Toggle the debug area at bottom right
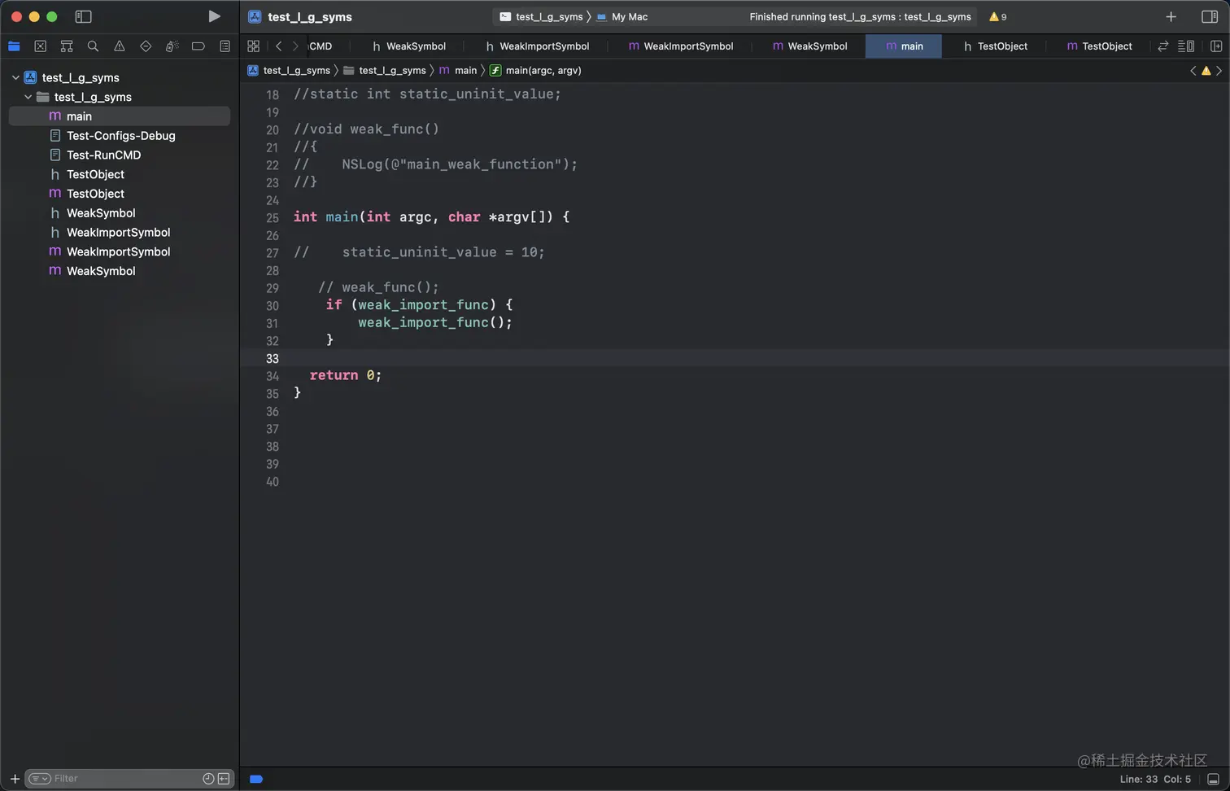 click(x=1213, y=779)
